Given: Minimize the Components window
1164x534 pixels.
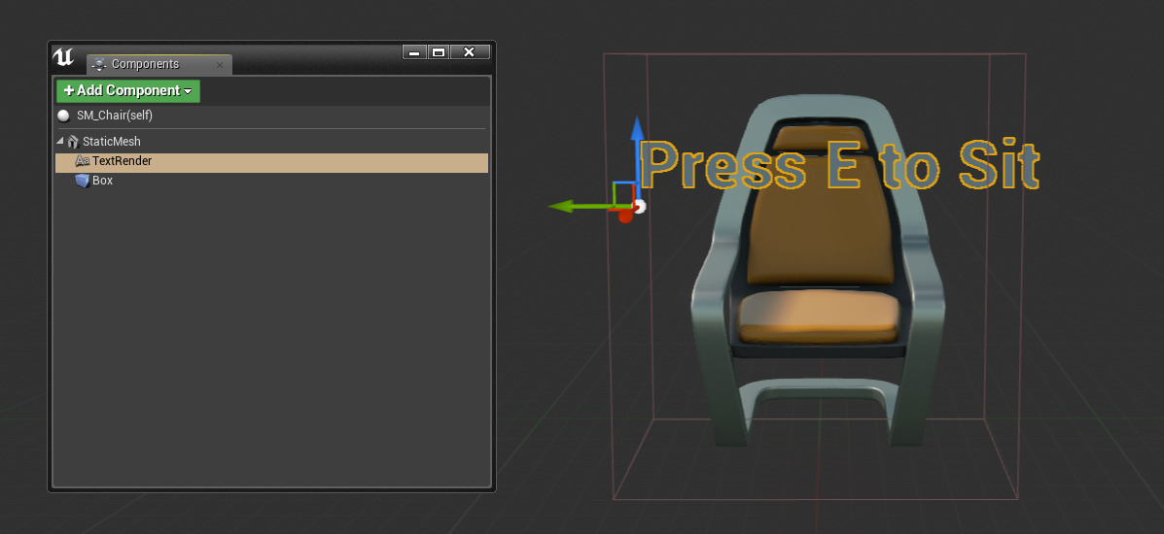Looking at the screenshot, I should click(x=415, y=51).
